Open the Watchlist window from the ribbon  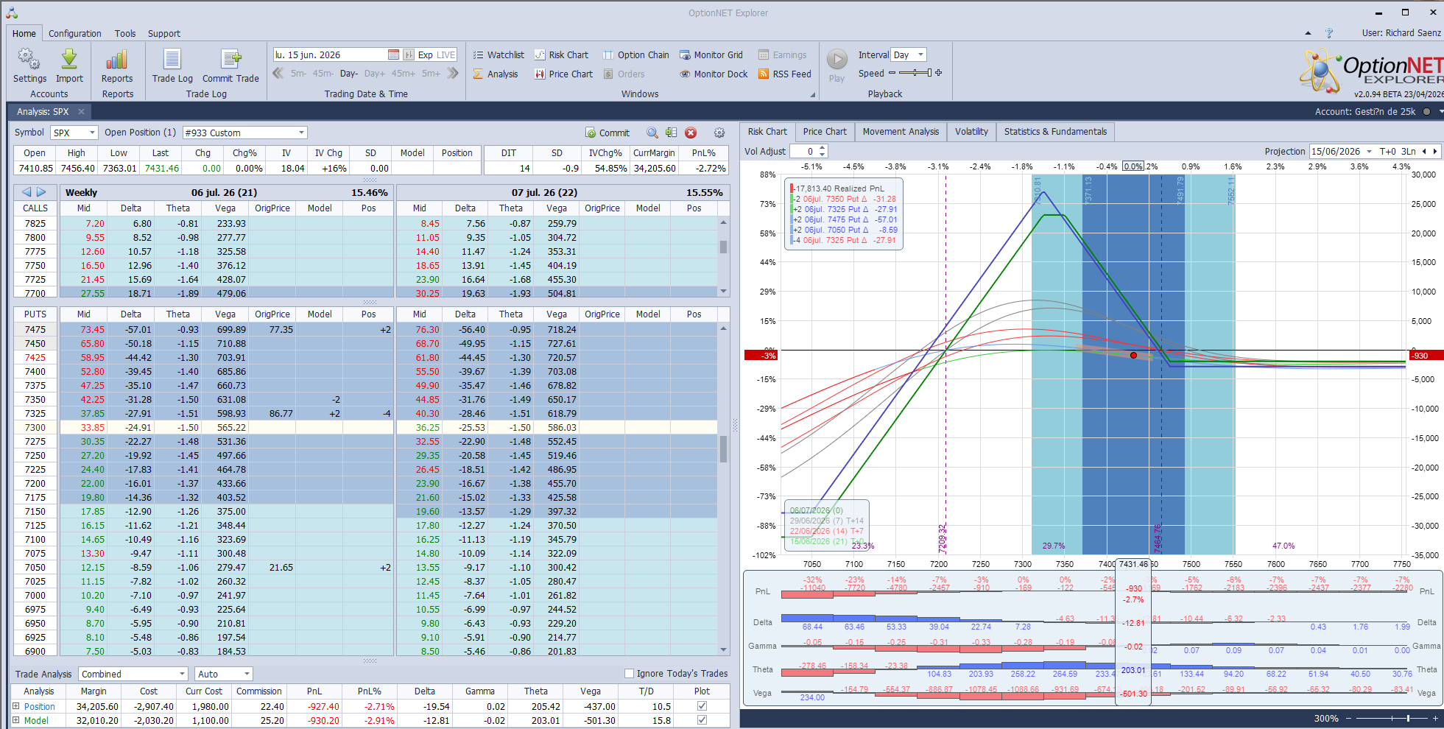point(499,54)
